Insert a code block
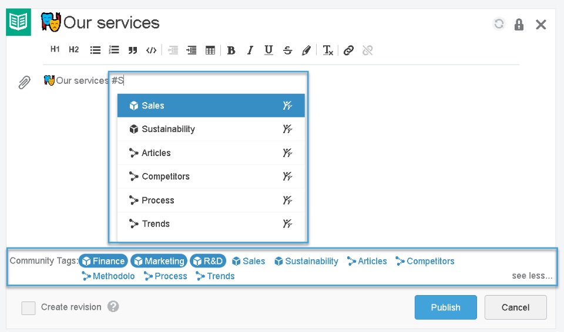Viewport: 564px width, 332px height. pos(152,50)
